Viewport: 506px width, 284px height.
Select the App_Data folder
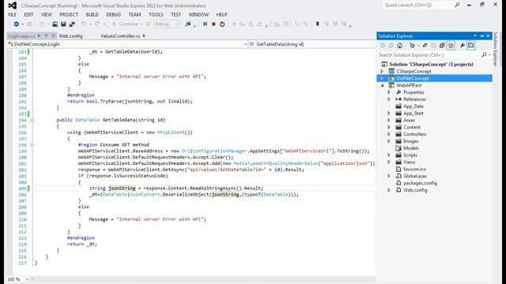click(413, 106)
